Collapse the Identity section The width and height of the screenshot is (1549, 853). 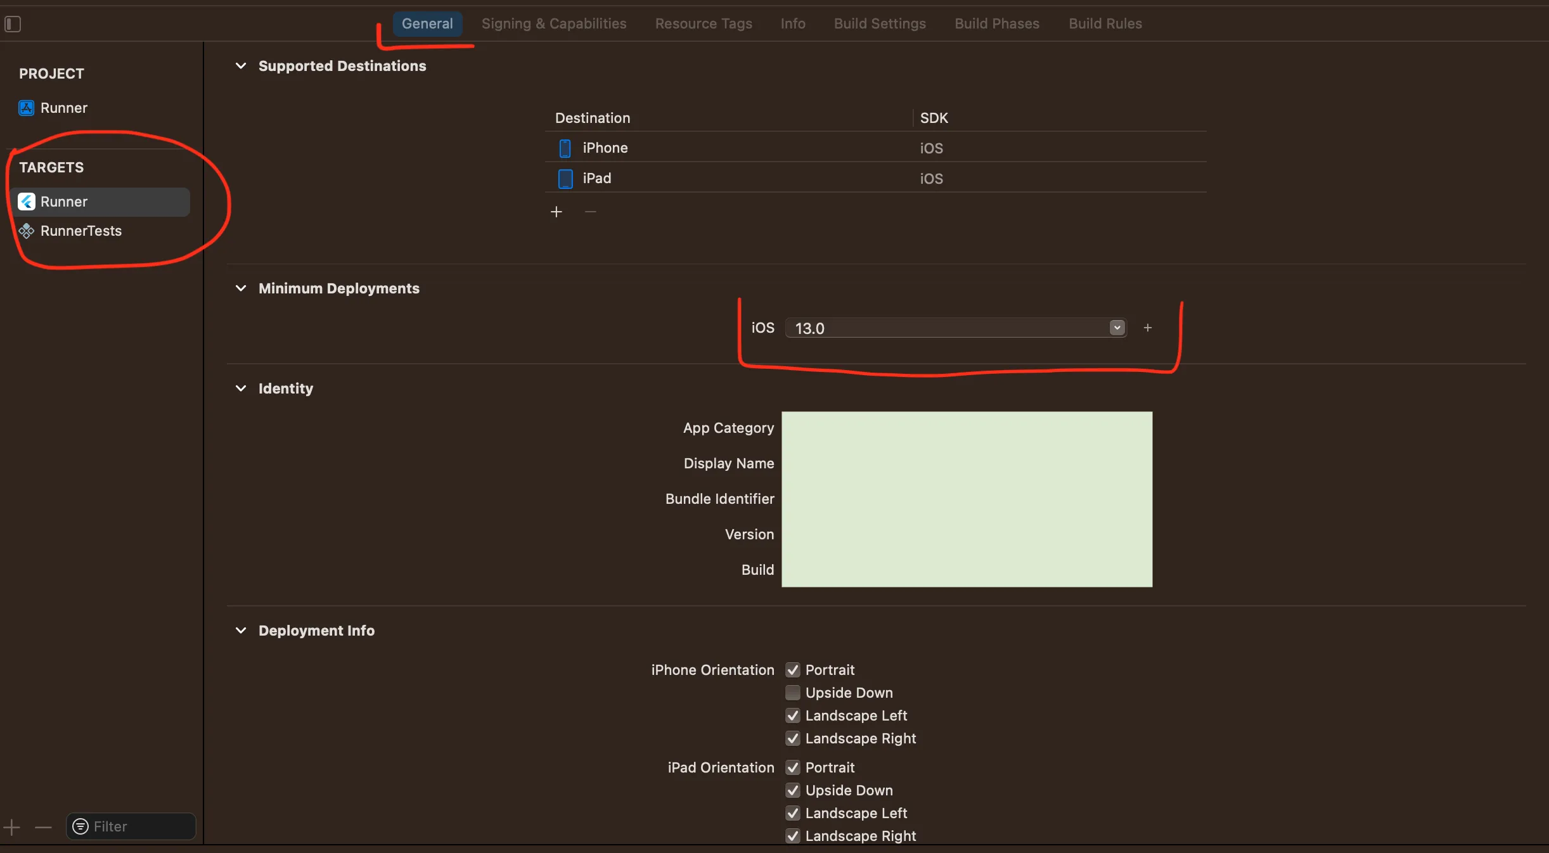click(x=241, y=388)
